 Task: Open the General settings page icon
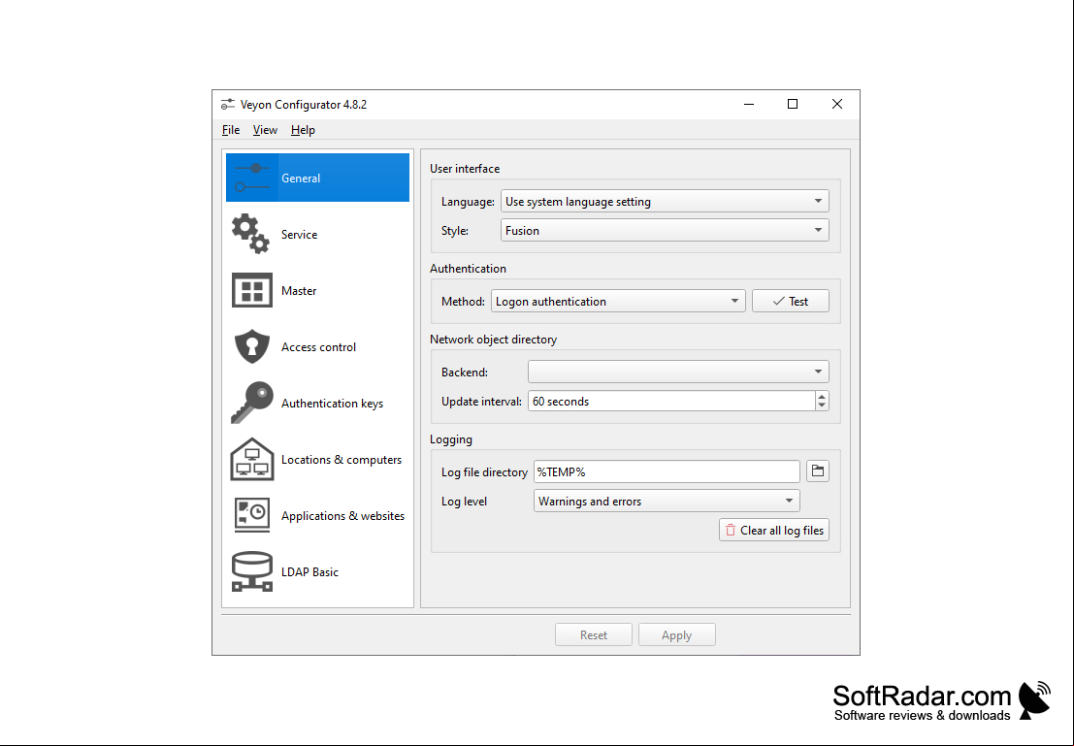pyautogui.click(x=252, y=178)
